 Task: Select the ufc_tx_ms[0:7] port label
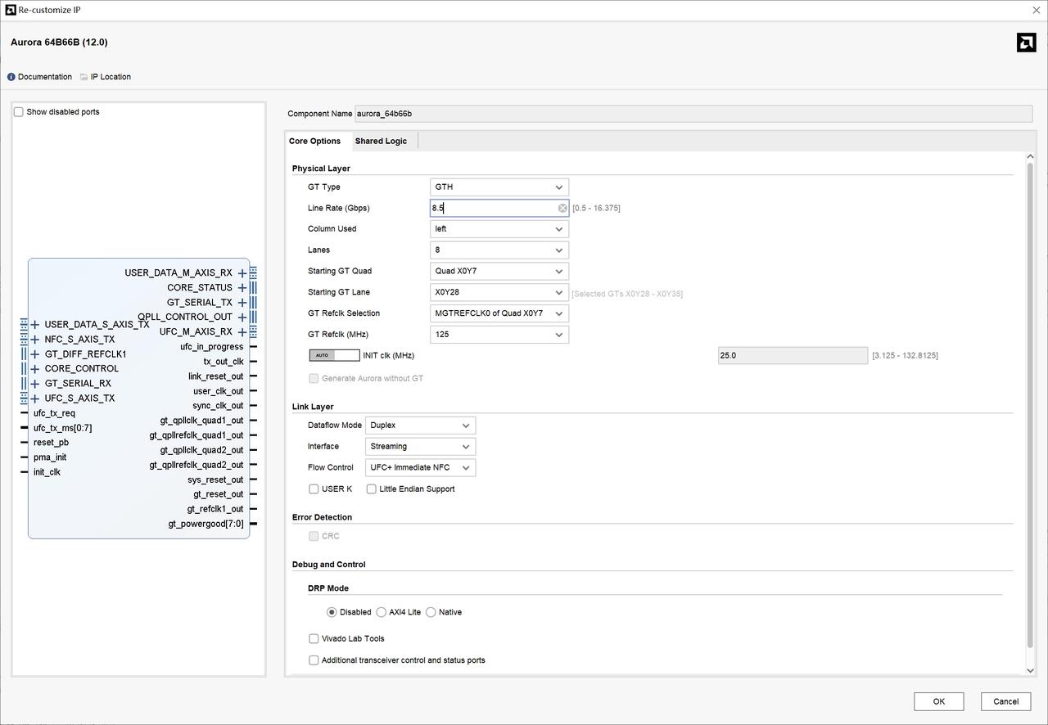click(x=63, y=429)
